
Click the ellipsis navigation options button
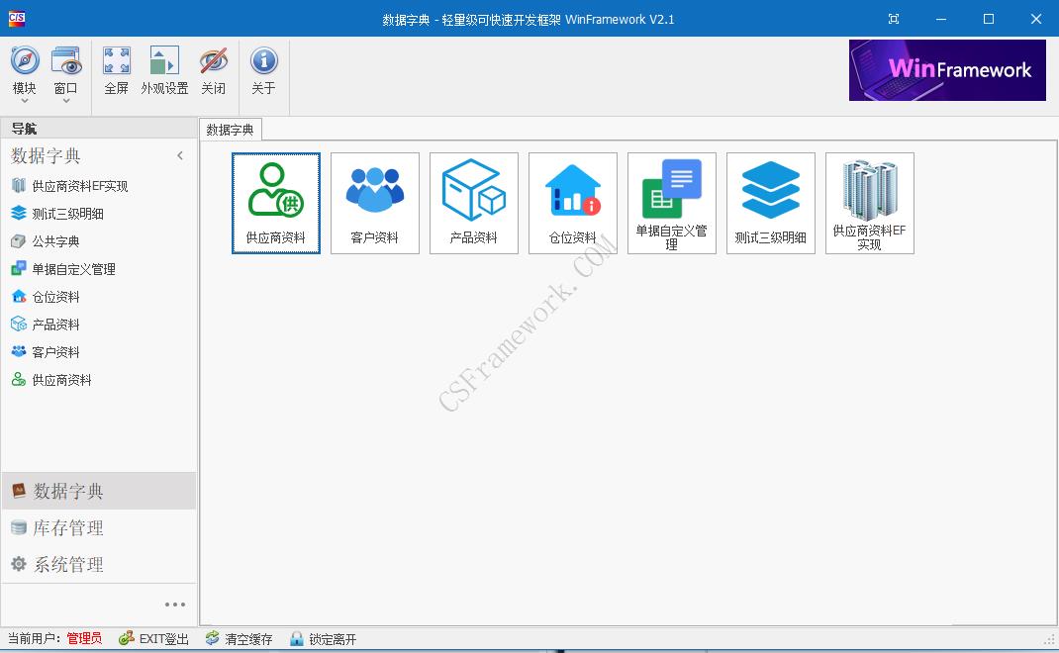[175, 604]
